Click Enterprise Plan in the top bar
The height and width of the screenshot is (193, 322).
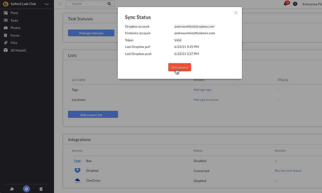tap(311, 4)
